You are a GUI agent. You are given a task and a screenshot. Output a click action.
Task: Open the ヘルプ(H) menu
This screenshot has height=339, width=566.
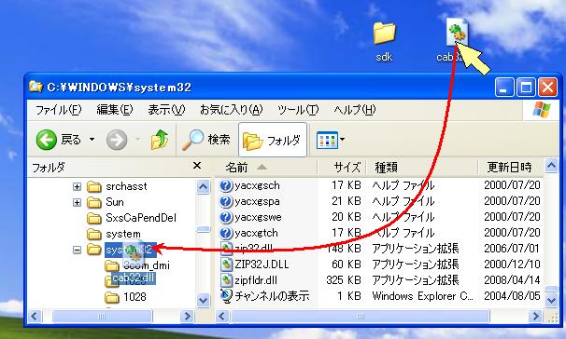click(x=355, y=109)
